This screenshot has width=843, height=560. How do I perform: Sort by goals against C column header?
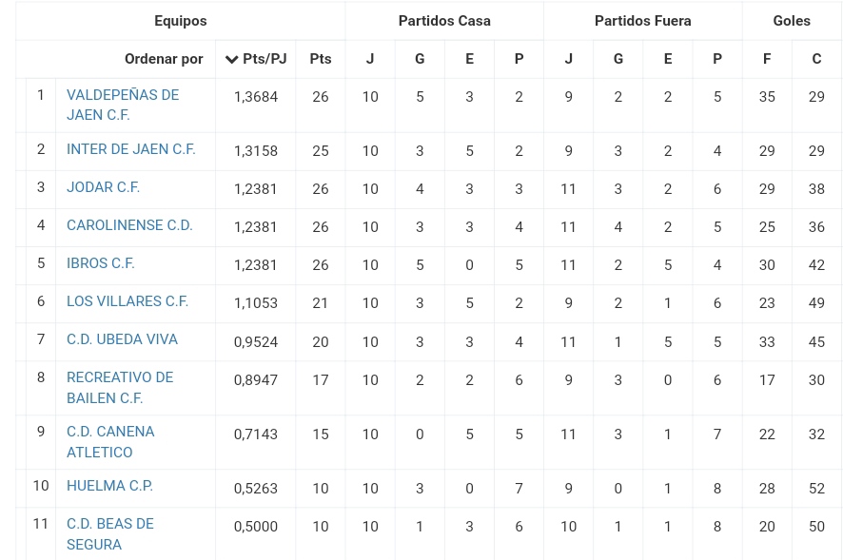pos(816,59)
